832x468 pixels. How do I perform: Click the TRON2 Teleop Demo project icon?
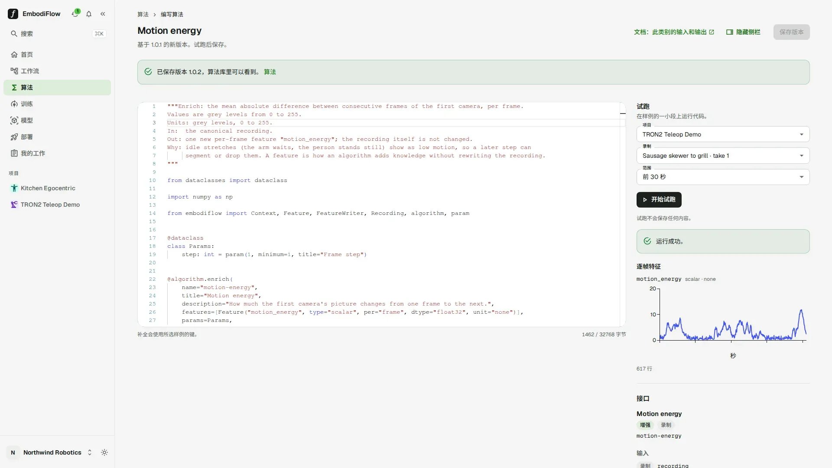(x=14, y=205)
